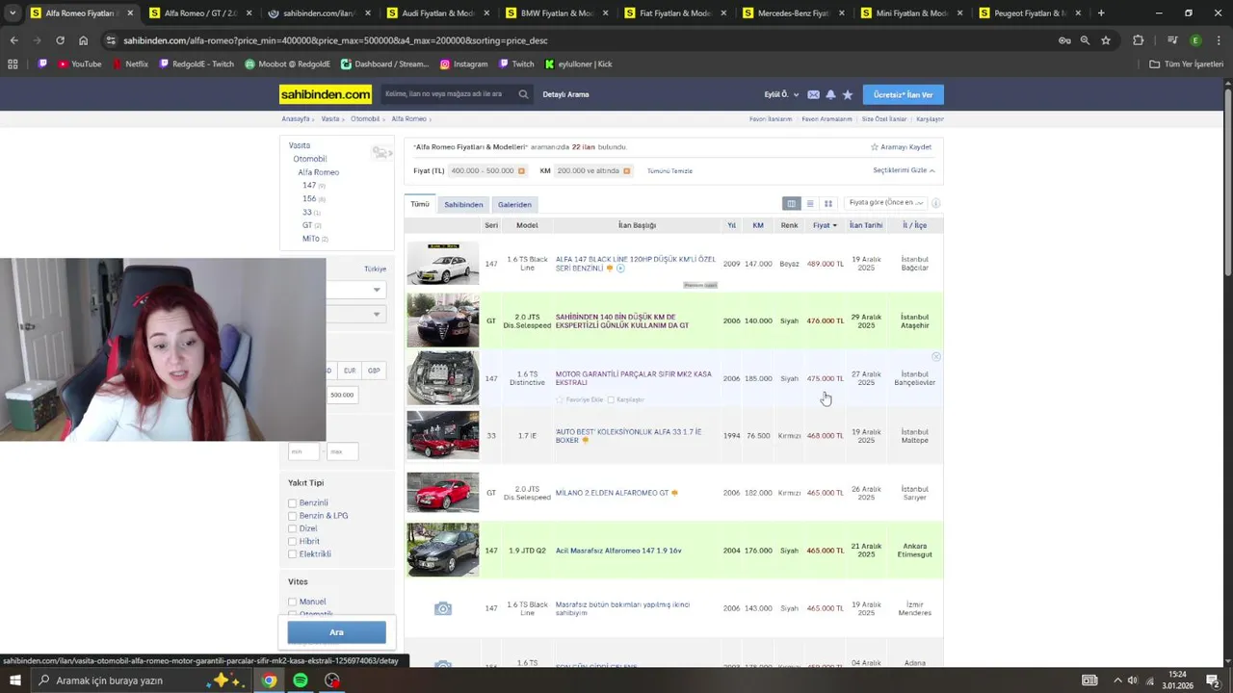Open the Eylül Ö. account dropdown
The width and height of the screenshot is (1233, 693).
click(x=781, y=94)
